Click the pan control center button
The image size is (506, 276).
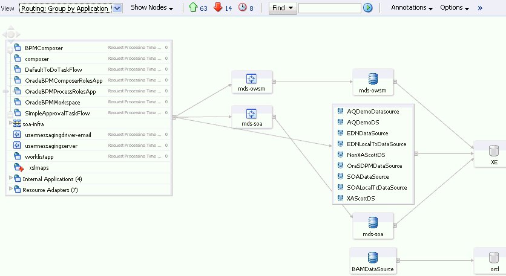click(11, 34)
